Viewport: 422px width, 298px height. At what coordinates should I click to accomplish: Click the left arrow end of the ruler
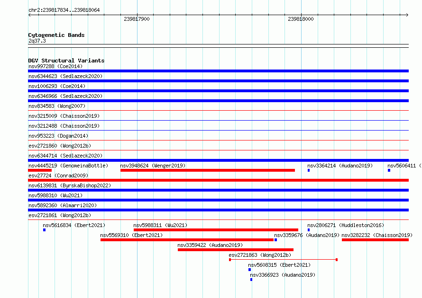coord(29,15)
